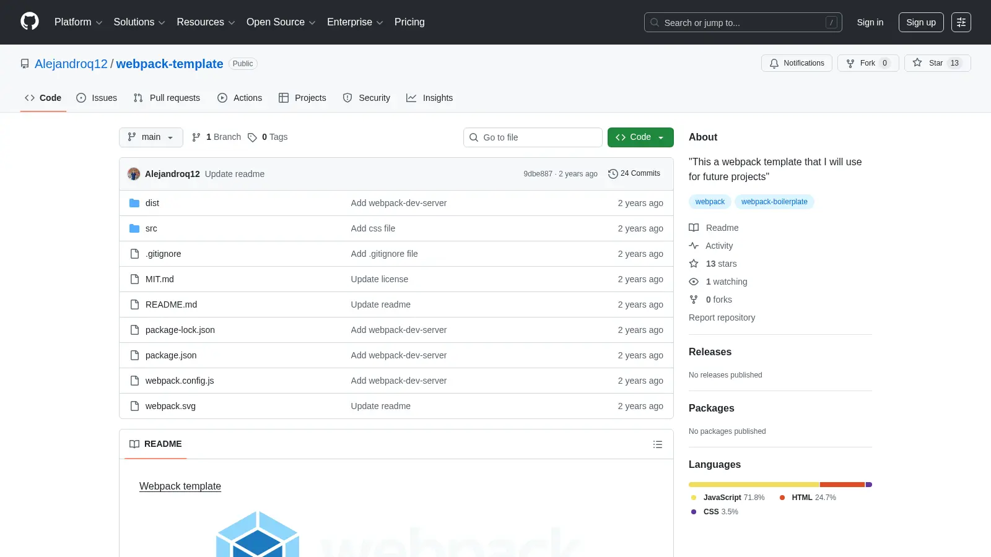Open the package.json file
The height and width of the screenshot is (557, 991).
pos(171,355)
